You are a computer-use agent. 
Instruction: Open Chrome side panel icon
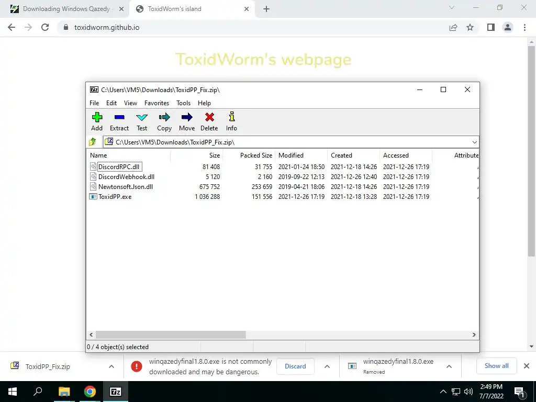click(x=491, y=27)
